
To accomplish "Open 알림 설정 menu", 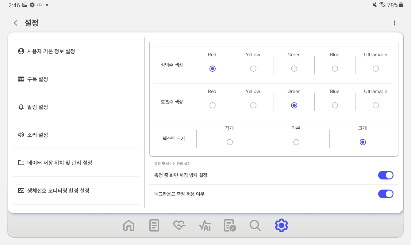I will tap(76, 107).
